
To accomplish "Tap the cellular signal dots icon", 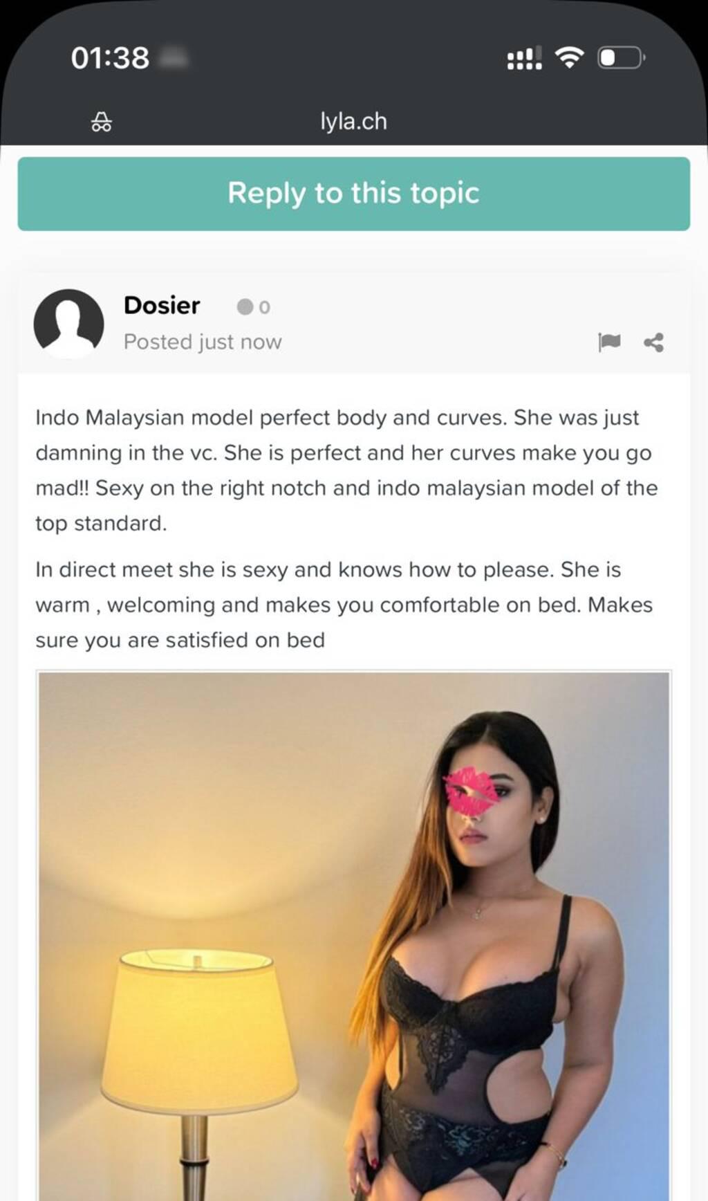I will [524, 58].
